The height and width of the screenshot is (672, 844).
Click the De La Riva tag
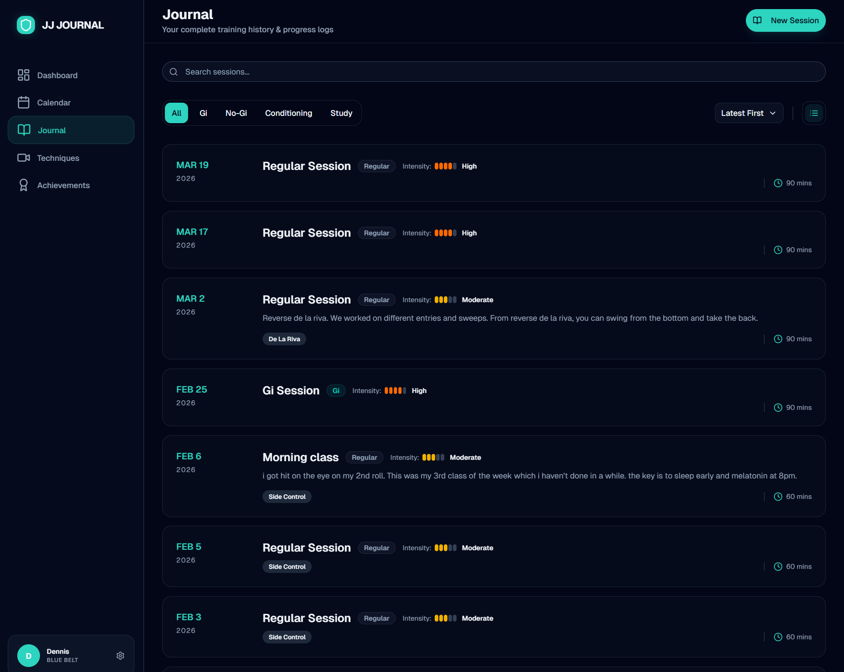click(284, 339)
